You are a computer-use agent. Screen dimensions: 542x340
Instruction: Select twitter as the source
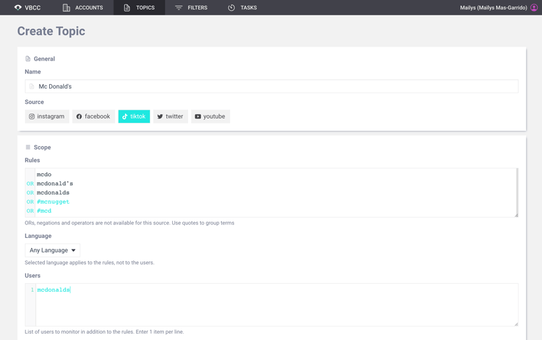point(170,117)
